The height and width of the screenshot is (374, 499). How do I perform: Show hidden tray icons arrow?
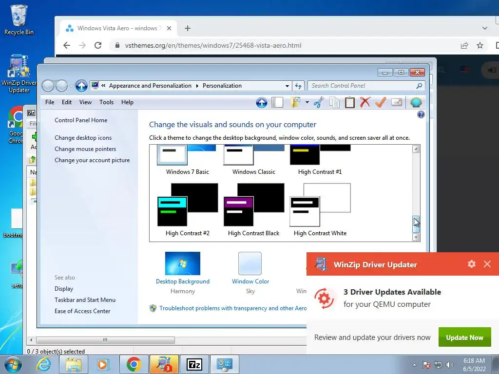tap(414, 365)
